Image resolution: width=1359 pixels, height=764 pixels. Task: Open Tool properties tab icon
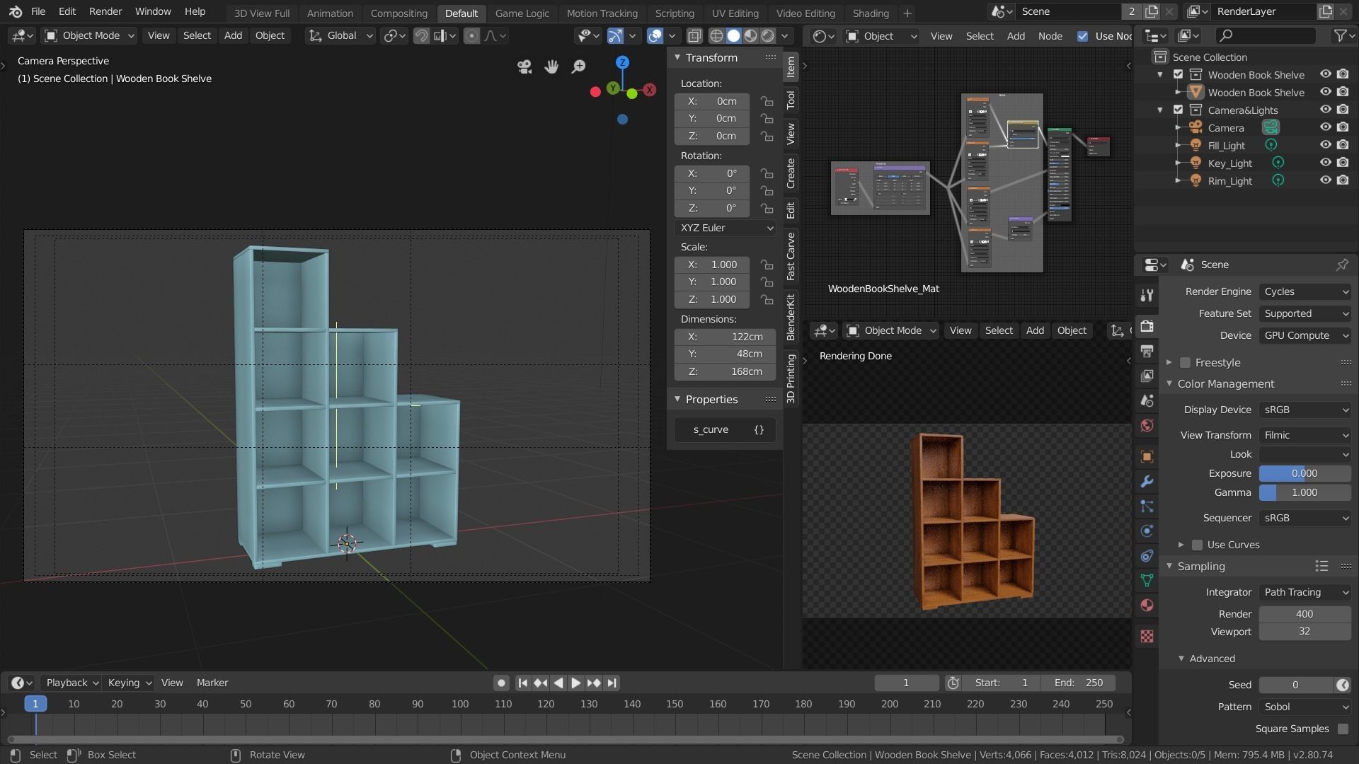1147,295
